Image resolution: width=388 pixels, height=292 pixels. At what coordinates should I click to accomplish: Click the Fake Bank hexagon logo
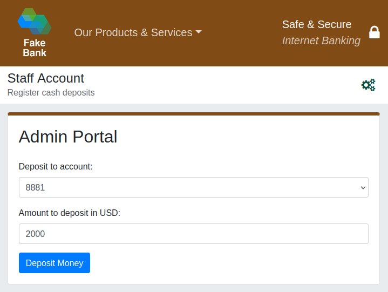click(35, 21)
